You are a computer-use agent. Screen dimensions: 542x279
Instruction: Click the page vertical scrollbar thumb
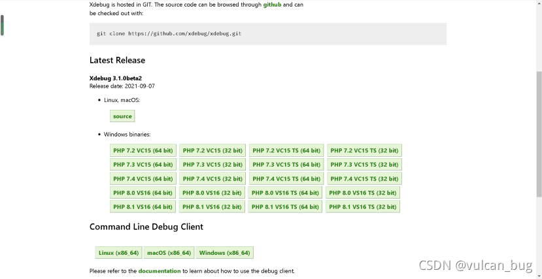(539, 134)
